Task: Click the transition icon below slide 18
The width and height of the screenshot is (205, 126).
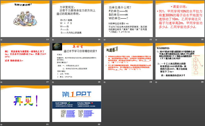Action: 53,82
